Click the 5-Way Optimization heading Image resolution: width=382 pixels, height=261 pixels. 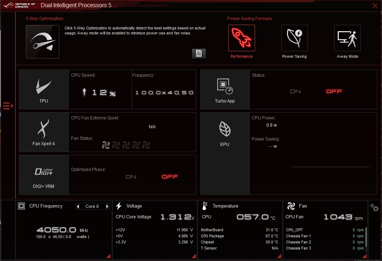click(x=45, y=18)
